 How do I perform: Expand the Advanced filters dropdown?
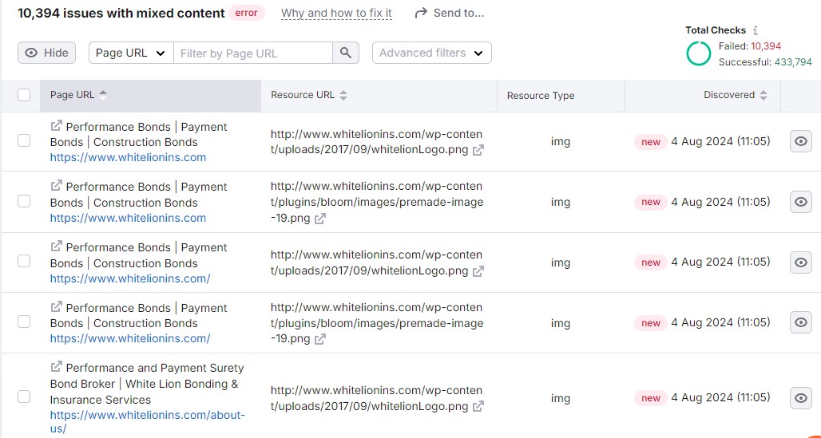point(431,53)
